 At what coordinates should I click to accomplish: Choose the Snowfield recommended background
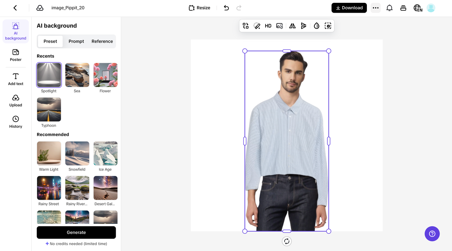[77, 153]
